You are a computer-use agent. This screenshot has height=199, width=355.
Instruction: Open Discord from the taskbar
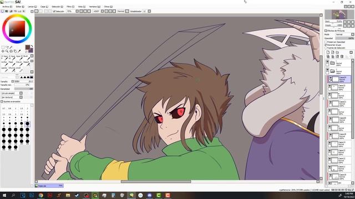pos(149,195)
